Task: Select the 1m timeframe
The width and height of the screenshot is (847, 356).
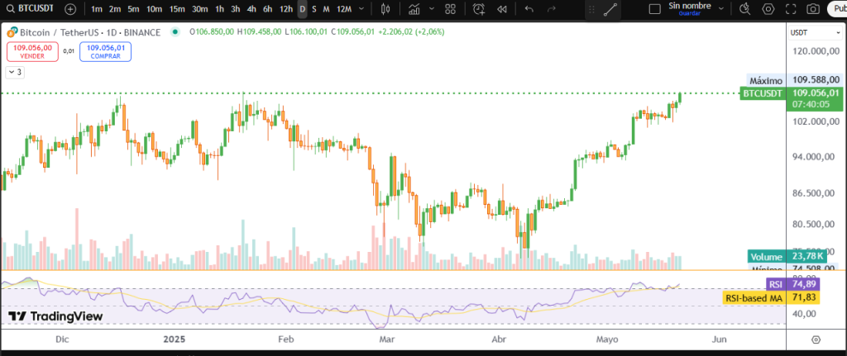Action: (97, 8)
